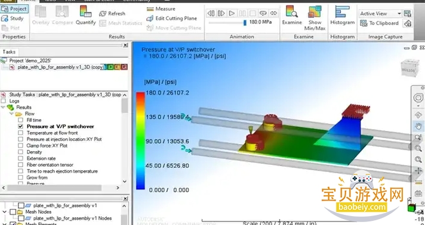Enable loop animation mode
425x225 pixels.
pos(263,13)
